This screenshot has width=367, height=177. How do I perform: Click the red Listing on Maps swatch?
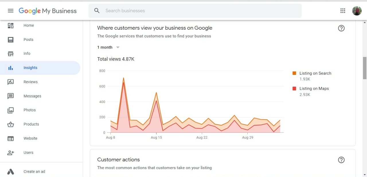(294, 89)
